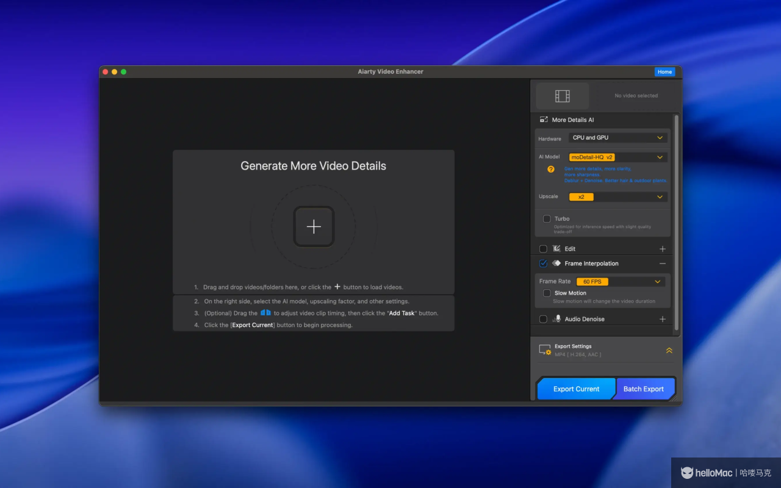Click the Home button
Viewport: 781px width, 488px height.
[664, 72]
